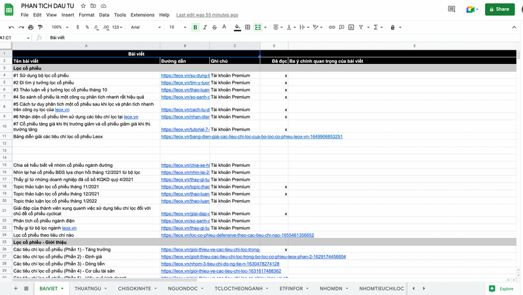This screenshot has width=523, height=295.
Task: Open more number formats 123 dropdown
Action: (x=117, y=27)
